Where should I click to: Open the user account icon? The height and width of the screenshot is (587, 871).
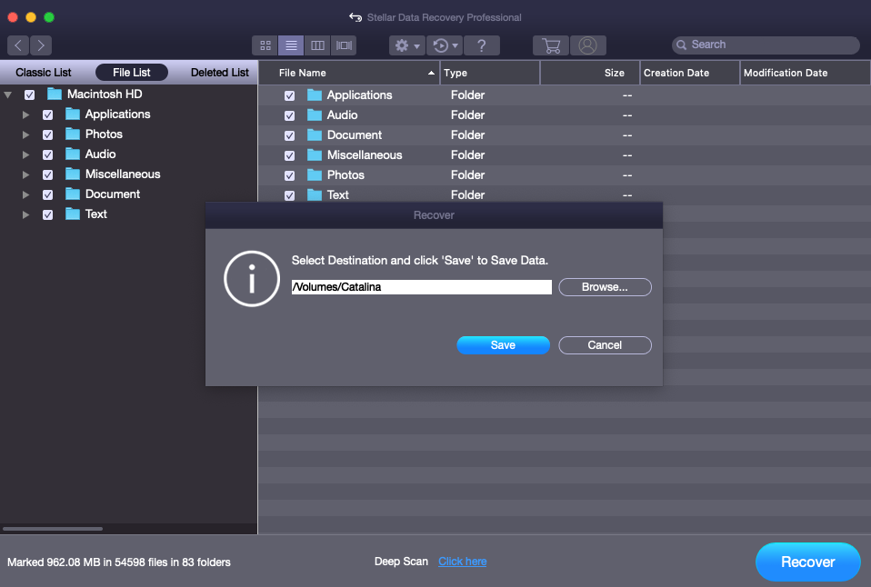tap(587, 45)
